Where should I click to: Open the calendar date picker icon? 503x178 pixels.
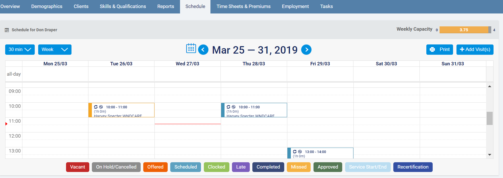pyautogui.click(x=191, y=48)
